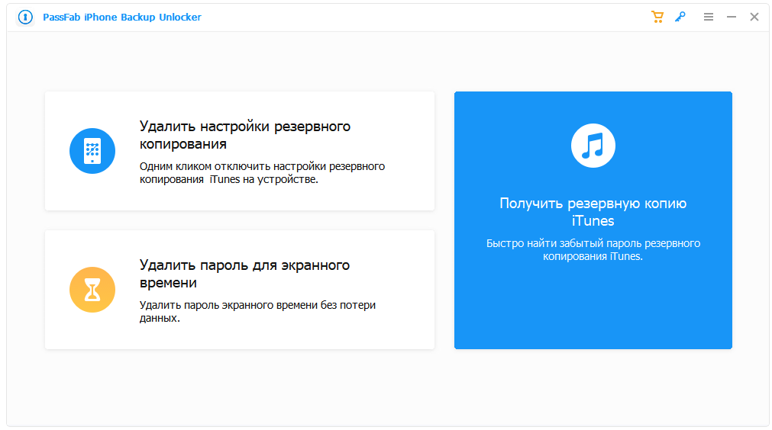Screen dimensions: 772x430
Task: Choose 'Получить резервную копию iTunes' heading
Action: (593, 212)
